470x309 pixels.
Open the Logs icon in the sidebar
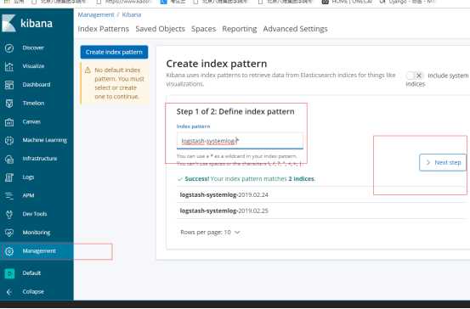pos(9,177)
